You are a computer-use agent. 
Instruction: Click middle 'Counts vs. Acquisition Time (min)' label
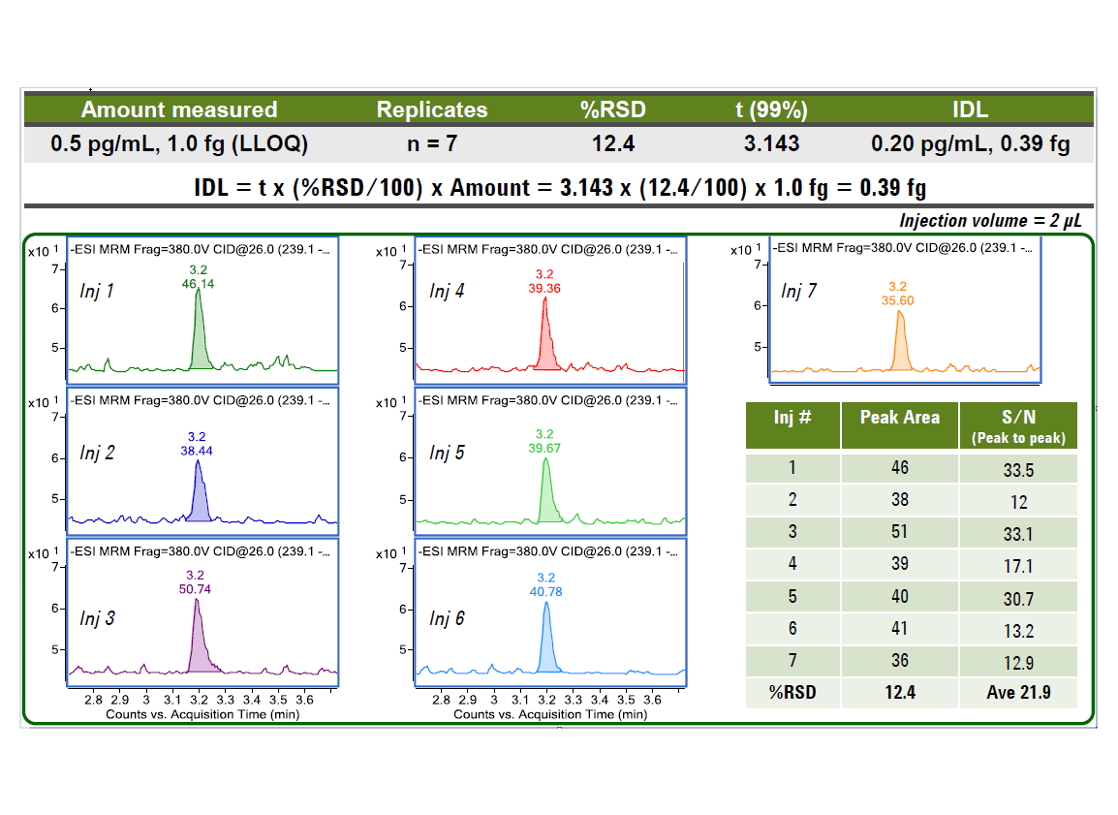pyautogui.click(x=550, y=714)
